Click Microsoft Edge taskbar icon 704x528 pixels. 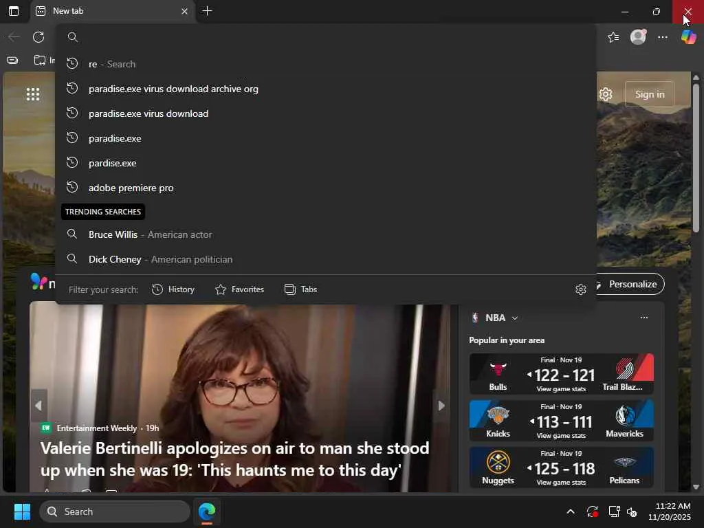click(x=207, y=511)
